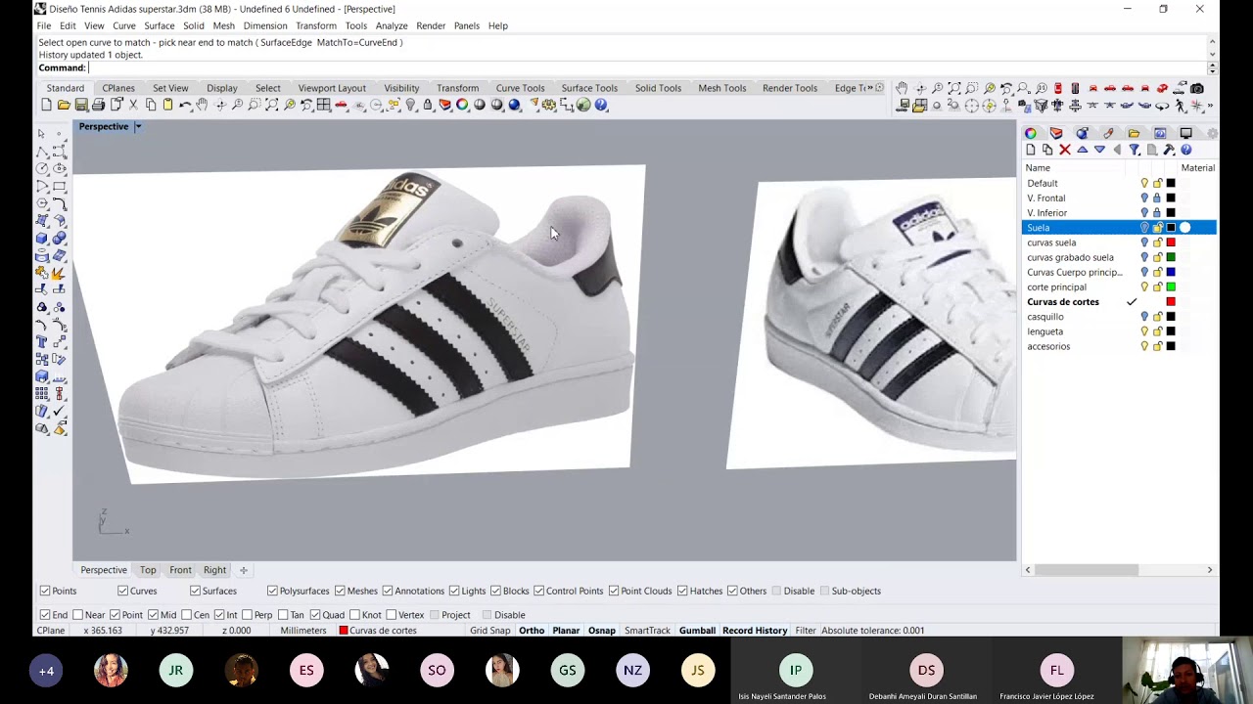Switch to the Curve Tools toolbar tab
Screen dimensions: 1253x704
click(x=520, y=88)
